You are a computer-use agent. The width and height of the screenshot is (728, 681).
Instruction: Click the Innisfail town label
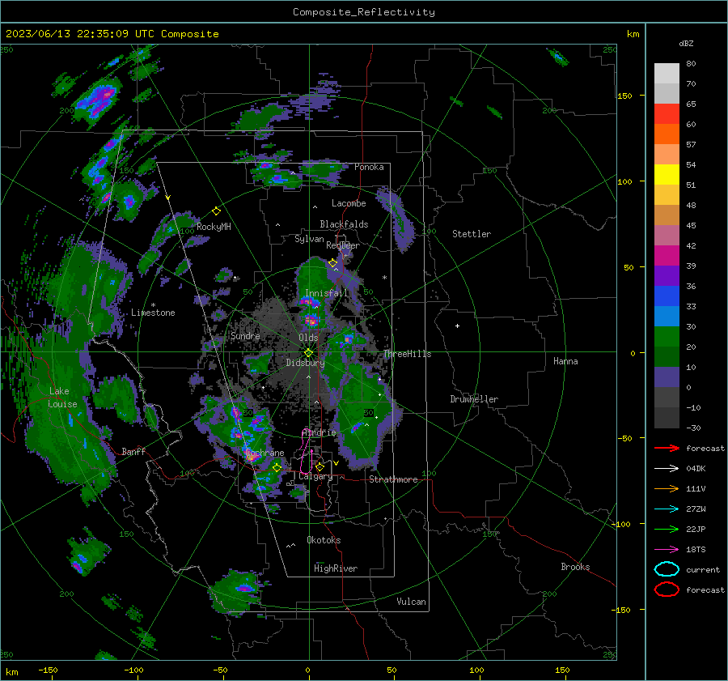(x=326, y=293)
